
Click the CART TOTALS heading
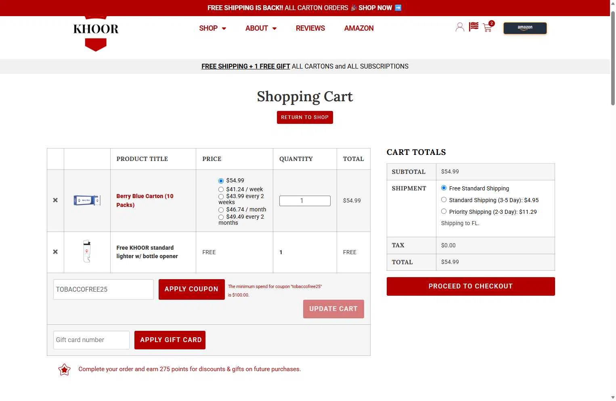tap(416, 152)
